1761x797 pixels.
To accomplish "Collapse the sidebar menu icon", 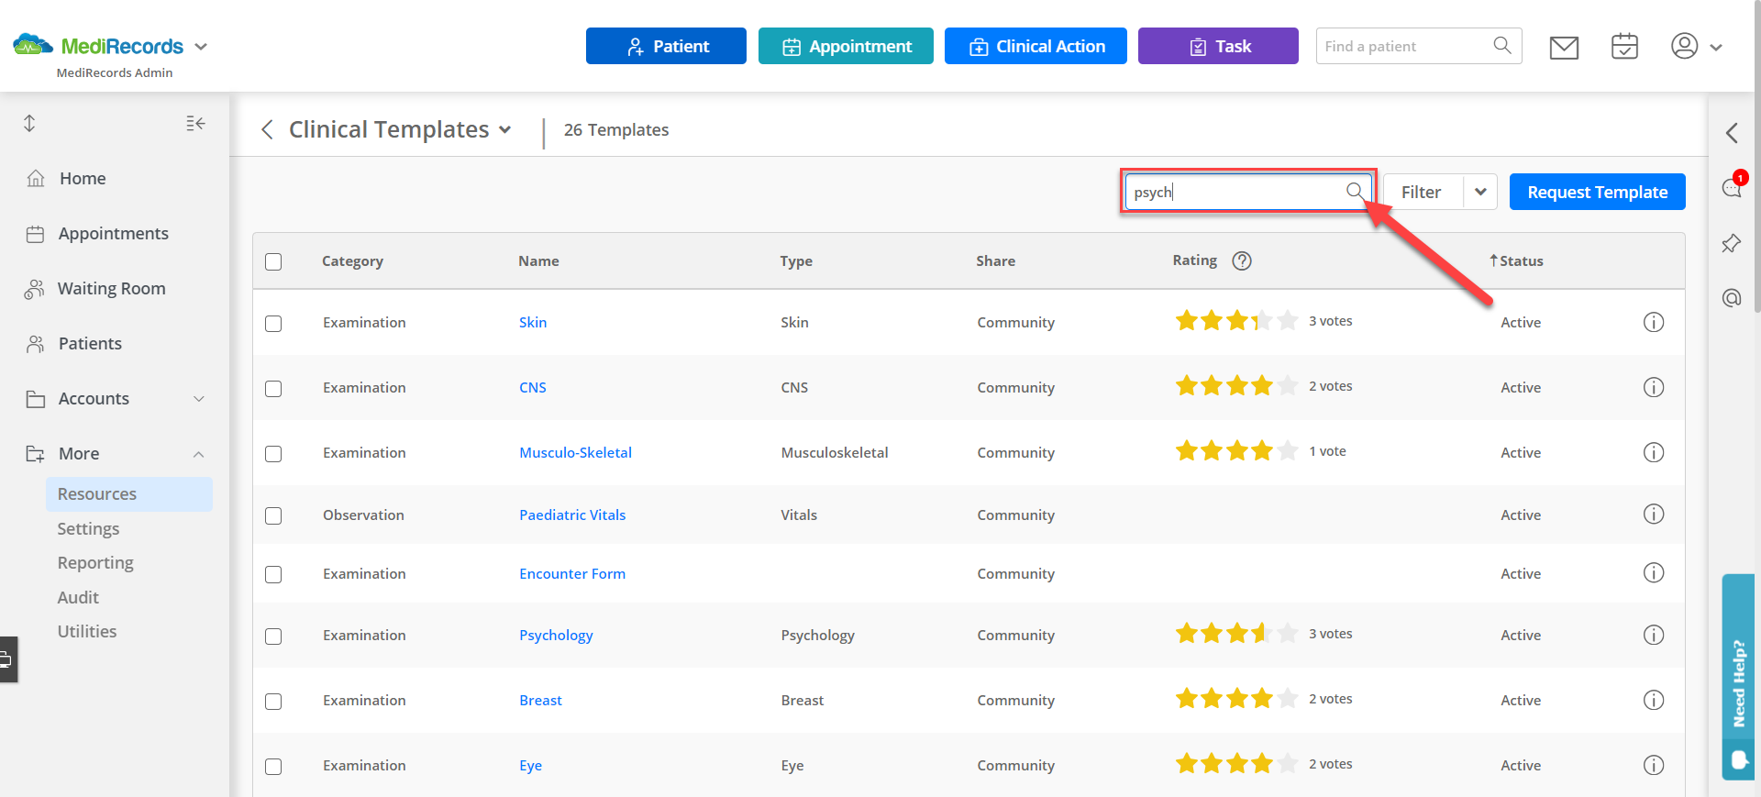I will pos(195,123).
